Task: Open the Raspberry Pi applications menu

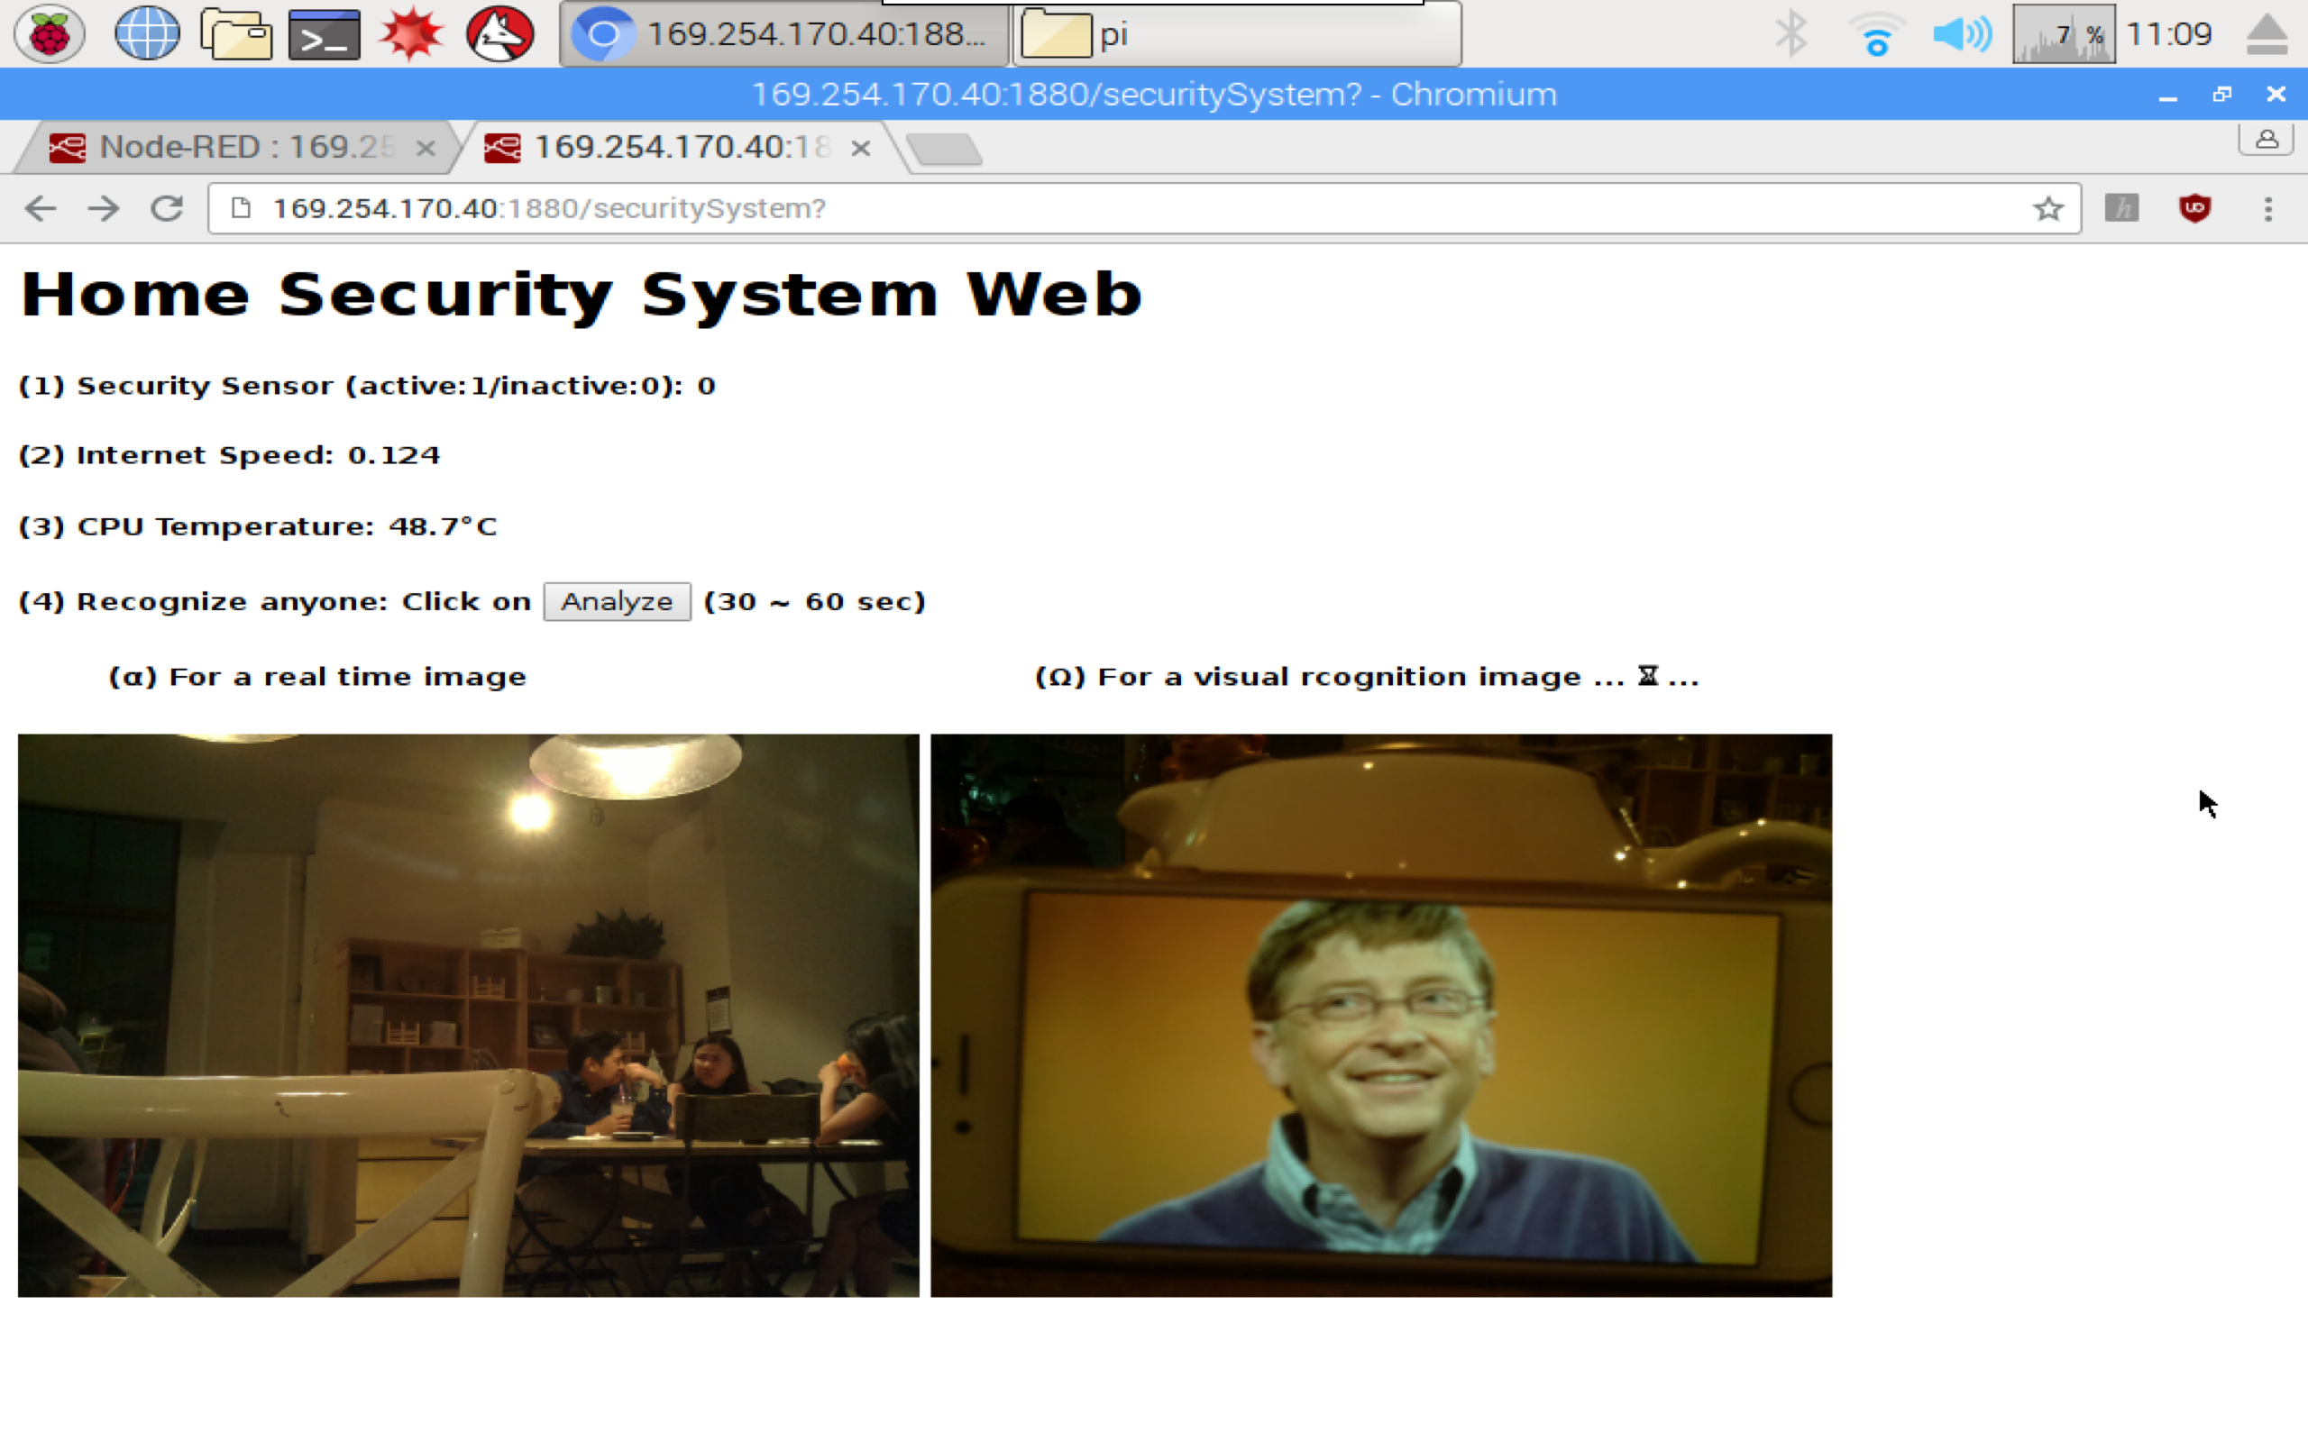Action: [x=50, y=33]
